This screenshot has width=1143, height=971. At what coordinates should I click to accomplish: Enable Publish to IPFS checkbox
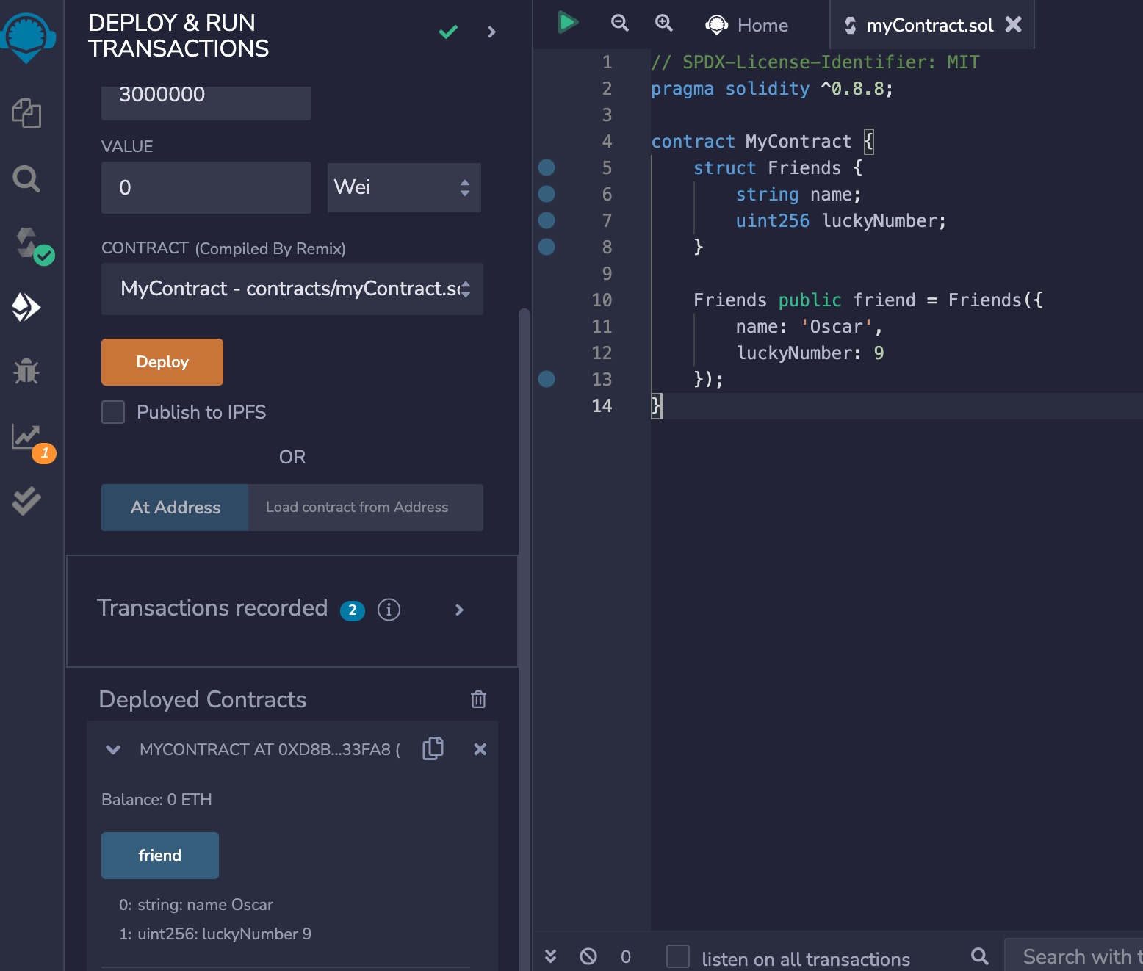click(x=113, y=412)
